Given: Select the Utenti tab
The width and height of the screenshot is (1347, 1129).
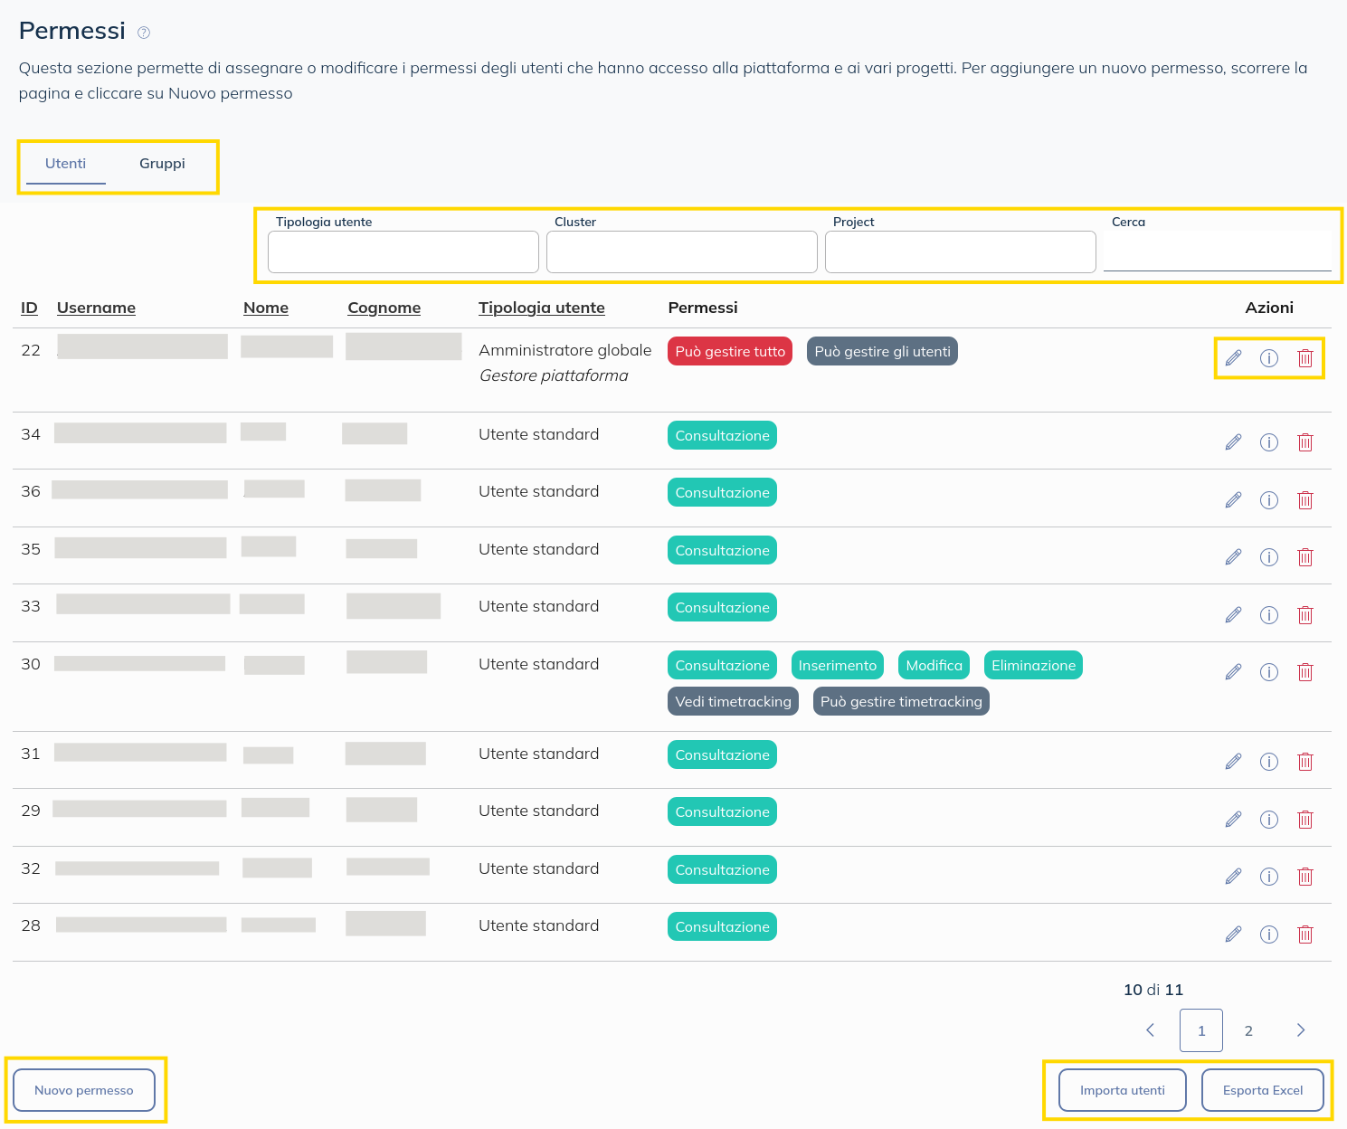Looking at the screenshot, I should (66, 164).
